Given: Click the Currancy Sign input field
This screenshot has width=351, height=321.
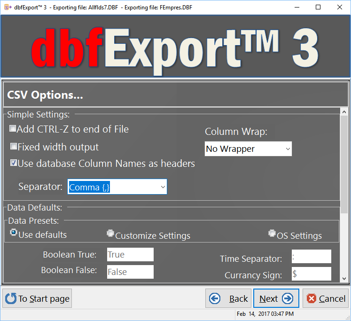Looking at the screenshot, I should pyautogui.click(x=312, y=274).
